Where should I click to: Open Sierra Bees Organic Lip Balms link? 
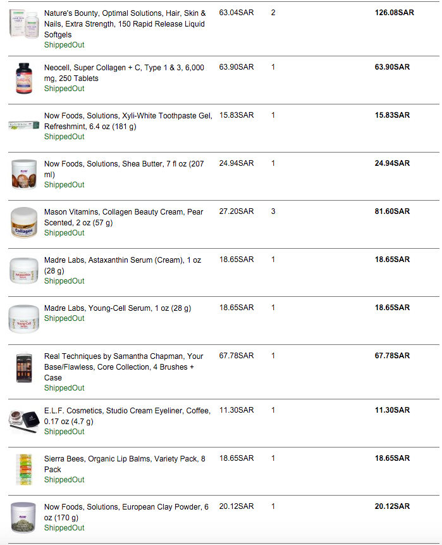point(124,463)
